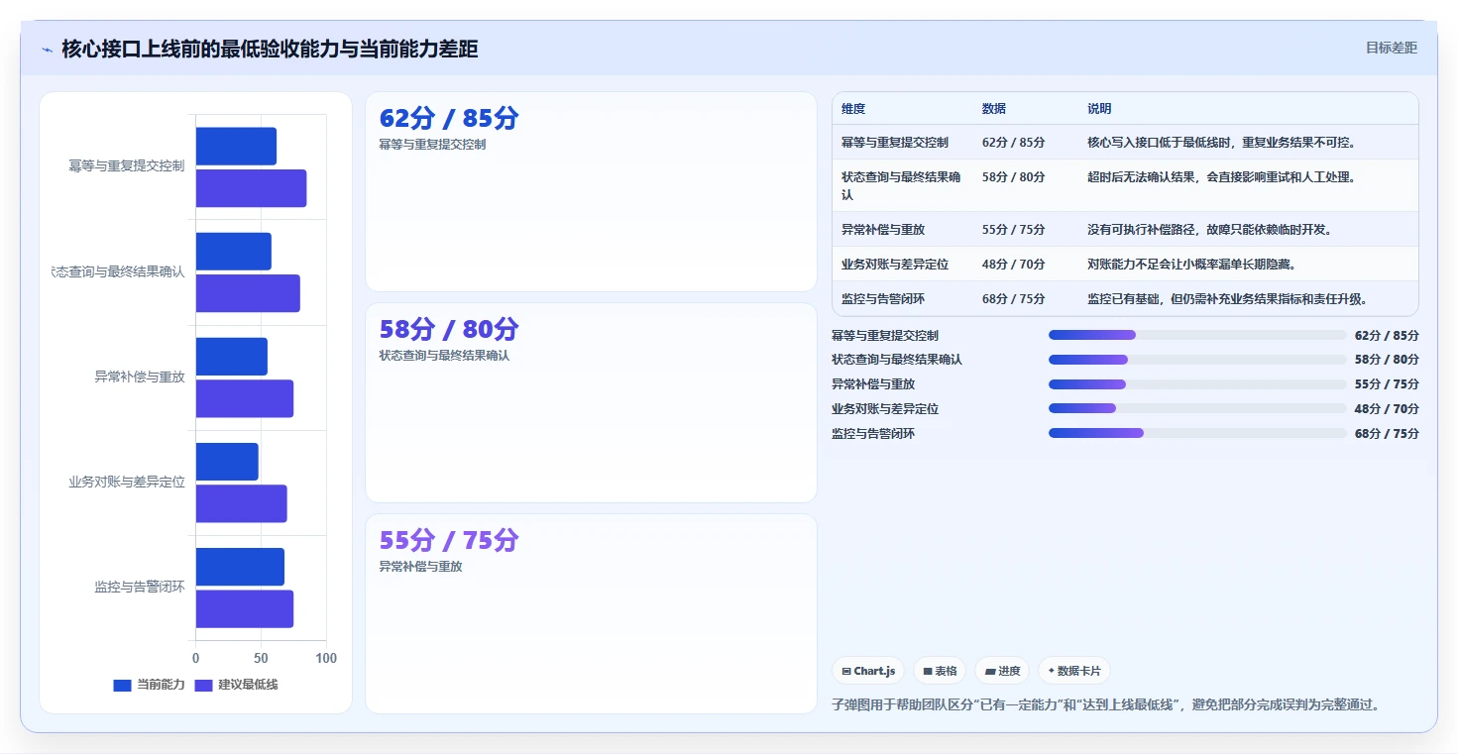This screenshot has width=1458, height=754.
Task: Click the 维度 column header
Action: [853, 109]
